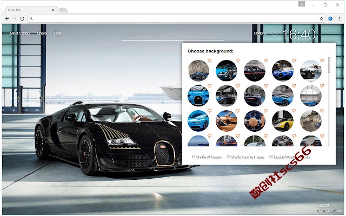Select second-row second dark car thumbnail
Image resolution: width=346 pixels, height=216 pixels.
coord(227,96)
